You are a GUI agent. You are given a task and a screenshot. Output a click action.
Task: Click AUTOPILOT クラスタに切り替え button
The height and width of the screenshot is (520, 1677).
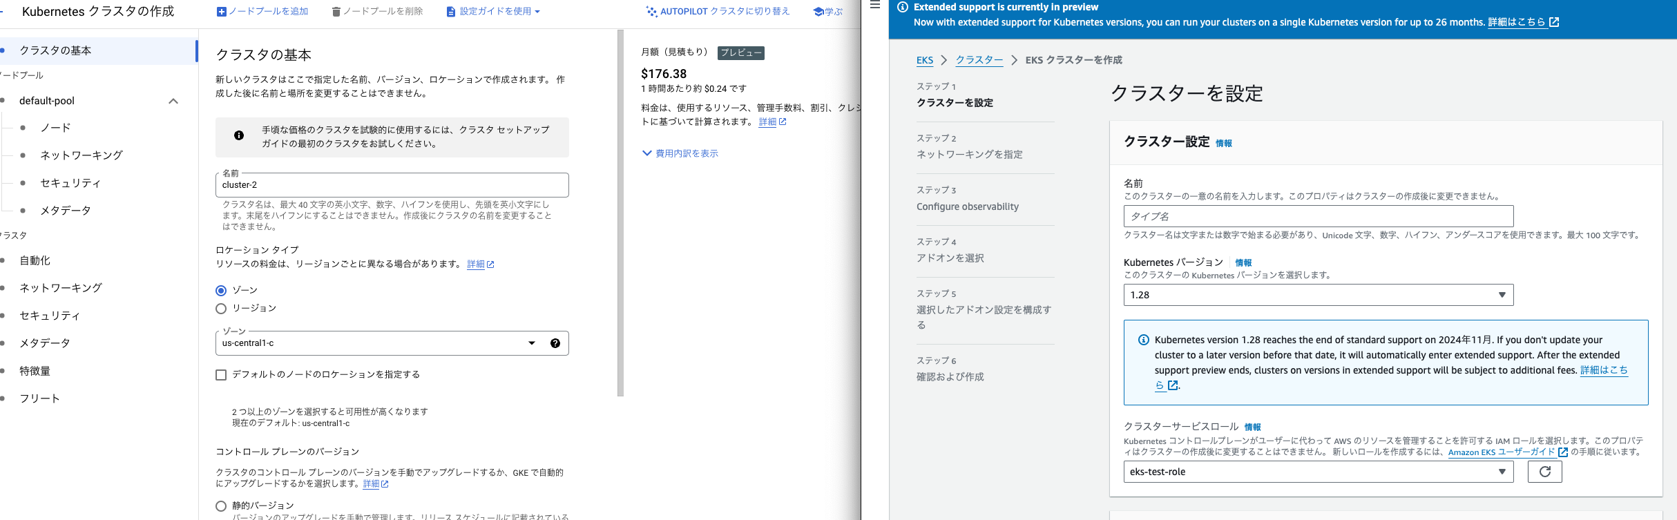(x=718, y=12)
